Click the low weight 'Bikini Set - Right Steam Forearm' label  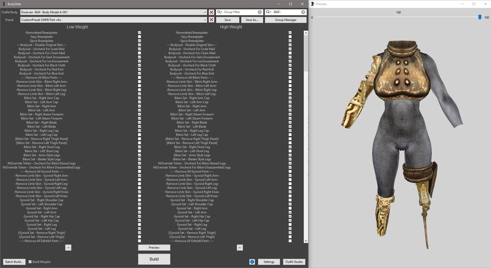click(42, 114)
